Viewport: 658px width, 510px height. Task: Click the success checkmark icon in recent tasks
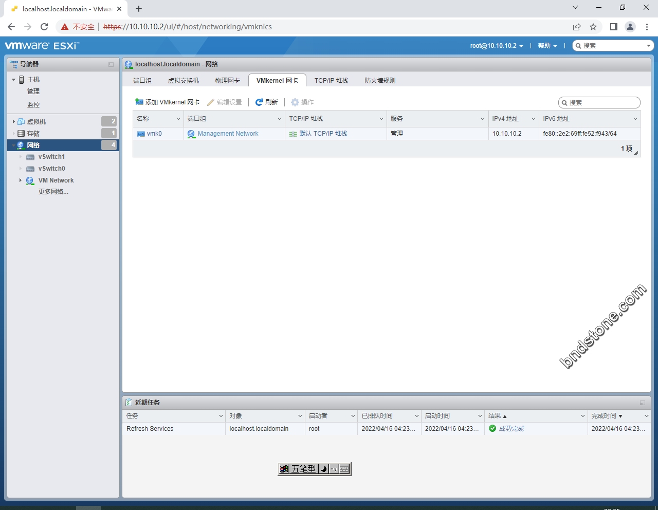492,428
